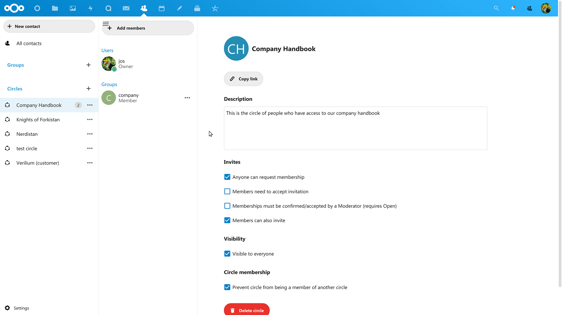Enable 'Members need to accept invitation'
This screenshot has height=315, width=562.
(x=227, y=191)
